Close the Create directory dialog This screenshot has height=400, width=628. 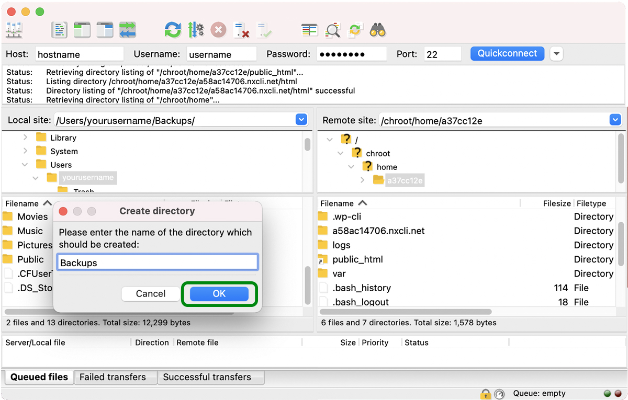[x=63, y=211]
